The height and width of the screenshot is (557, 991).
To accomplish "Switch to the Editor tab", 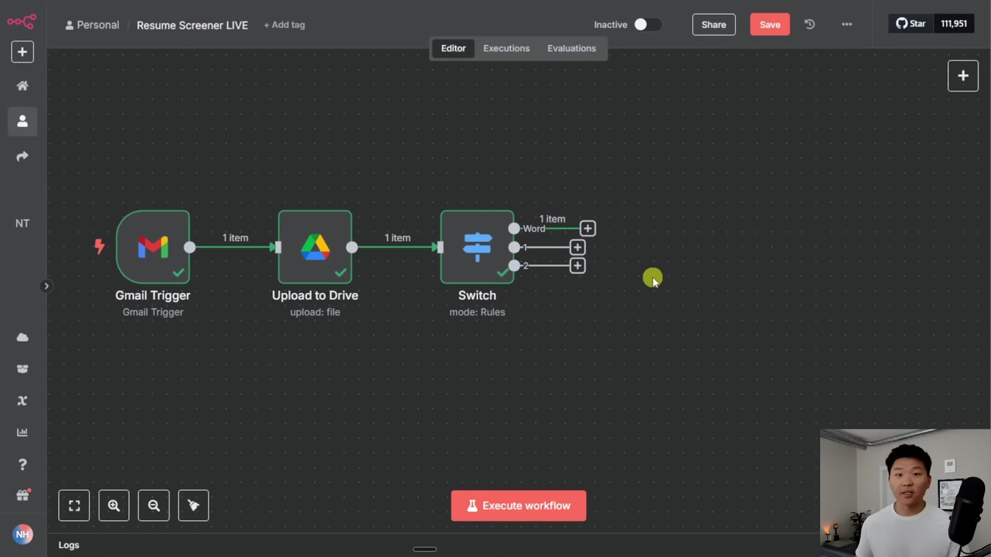I will [x=453, y=49].
